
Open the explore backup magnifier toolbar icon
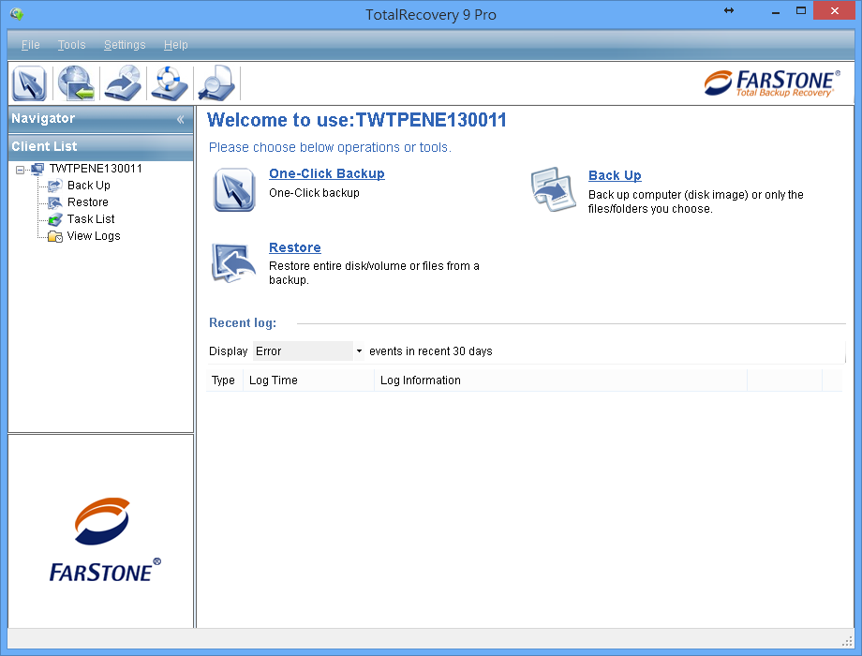pos(215,82)
